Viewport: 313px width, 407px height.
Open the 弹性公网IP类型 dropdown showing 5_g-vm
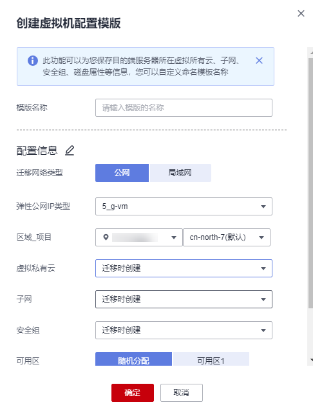tap(184, 206)
